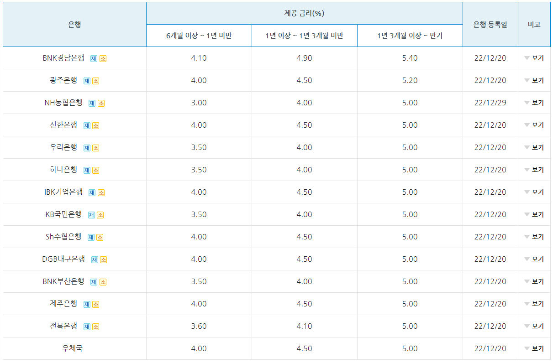Click 보기 in the 우체국 row
This screenshot has width=553, height=363.
[x=534, y=348]
